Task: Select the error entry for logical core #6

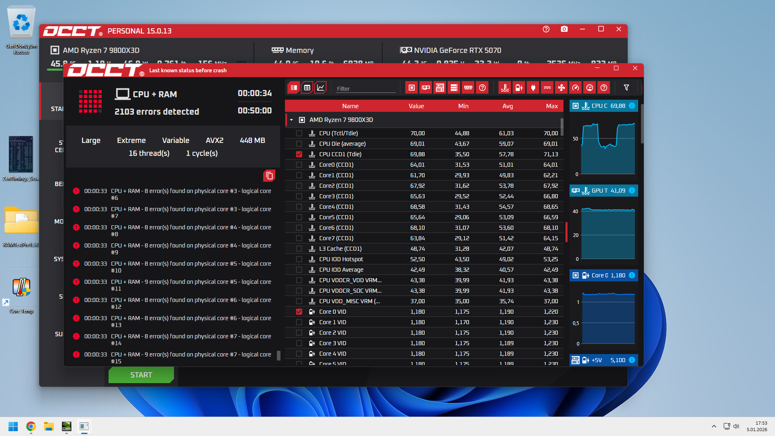Action: 173,194
